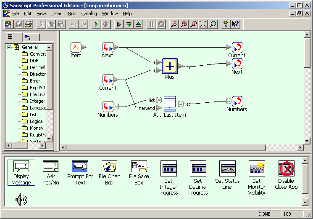
Task: Click the help question mark icon
Action: point(226,24)
